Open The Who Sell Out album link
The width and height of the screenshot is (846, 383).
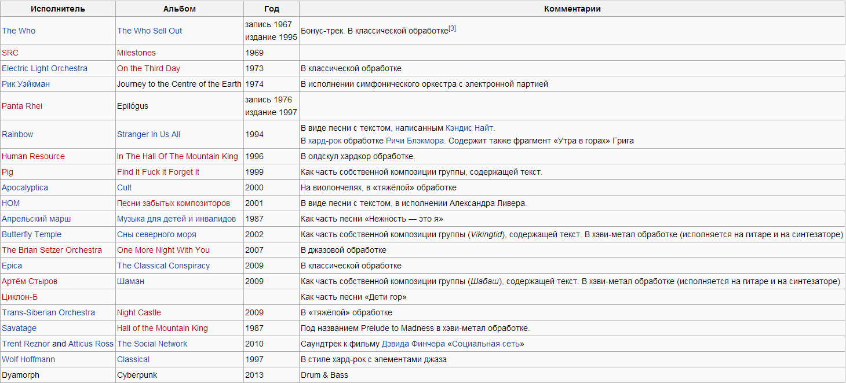pyautogui.click(x=149, y=31)
